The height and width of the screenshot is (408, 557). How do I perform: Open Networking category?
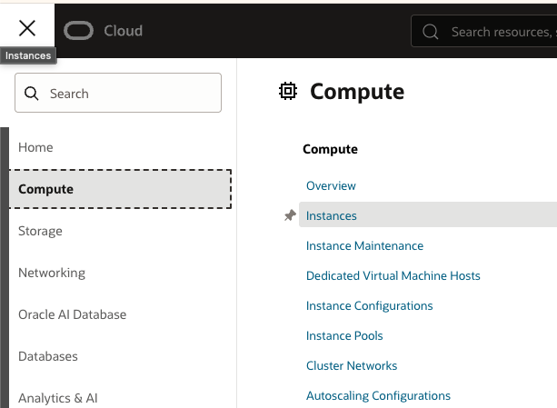[x=52, y=273]
